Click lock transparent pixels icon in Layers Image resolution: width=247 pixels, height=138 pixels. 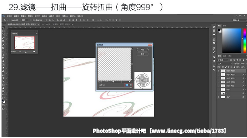coord(223,67)
